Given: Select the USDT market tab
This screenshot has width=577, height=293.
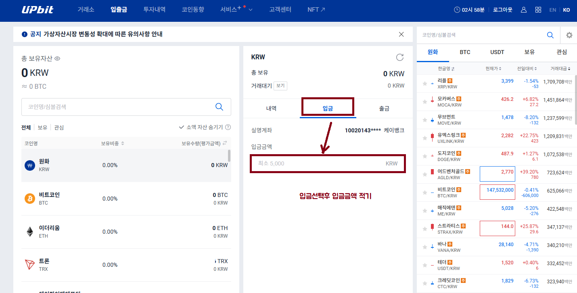Looking at the screenshot, I should pos(497,52).
